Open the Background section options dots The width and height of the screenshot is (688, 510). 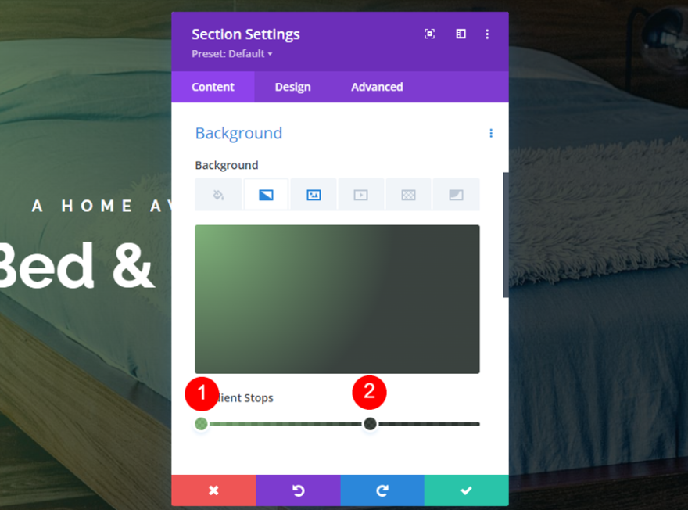(491, 133)
